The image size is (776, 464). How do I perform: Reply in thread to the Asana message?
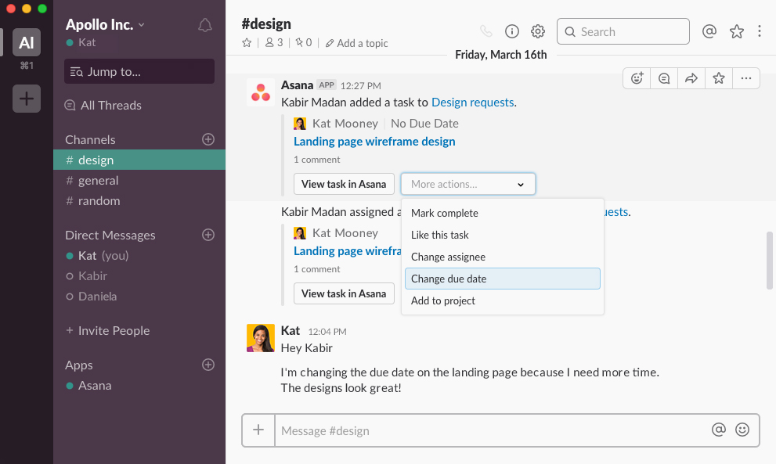(x=663, y=77)
